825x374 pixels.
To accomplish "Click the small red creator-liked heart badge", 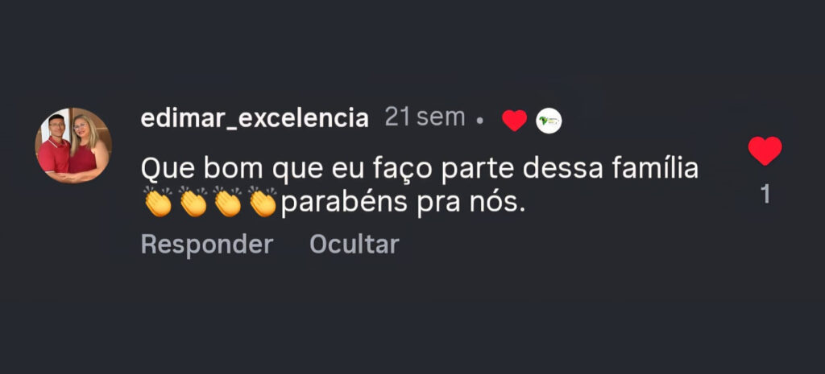I will pyautogui.click(x=514, y=120).
